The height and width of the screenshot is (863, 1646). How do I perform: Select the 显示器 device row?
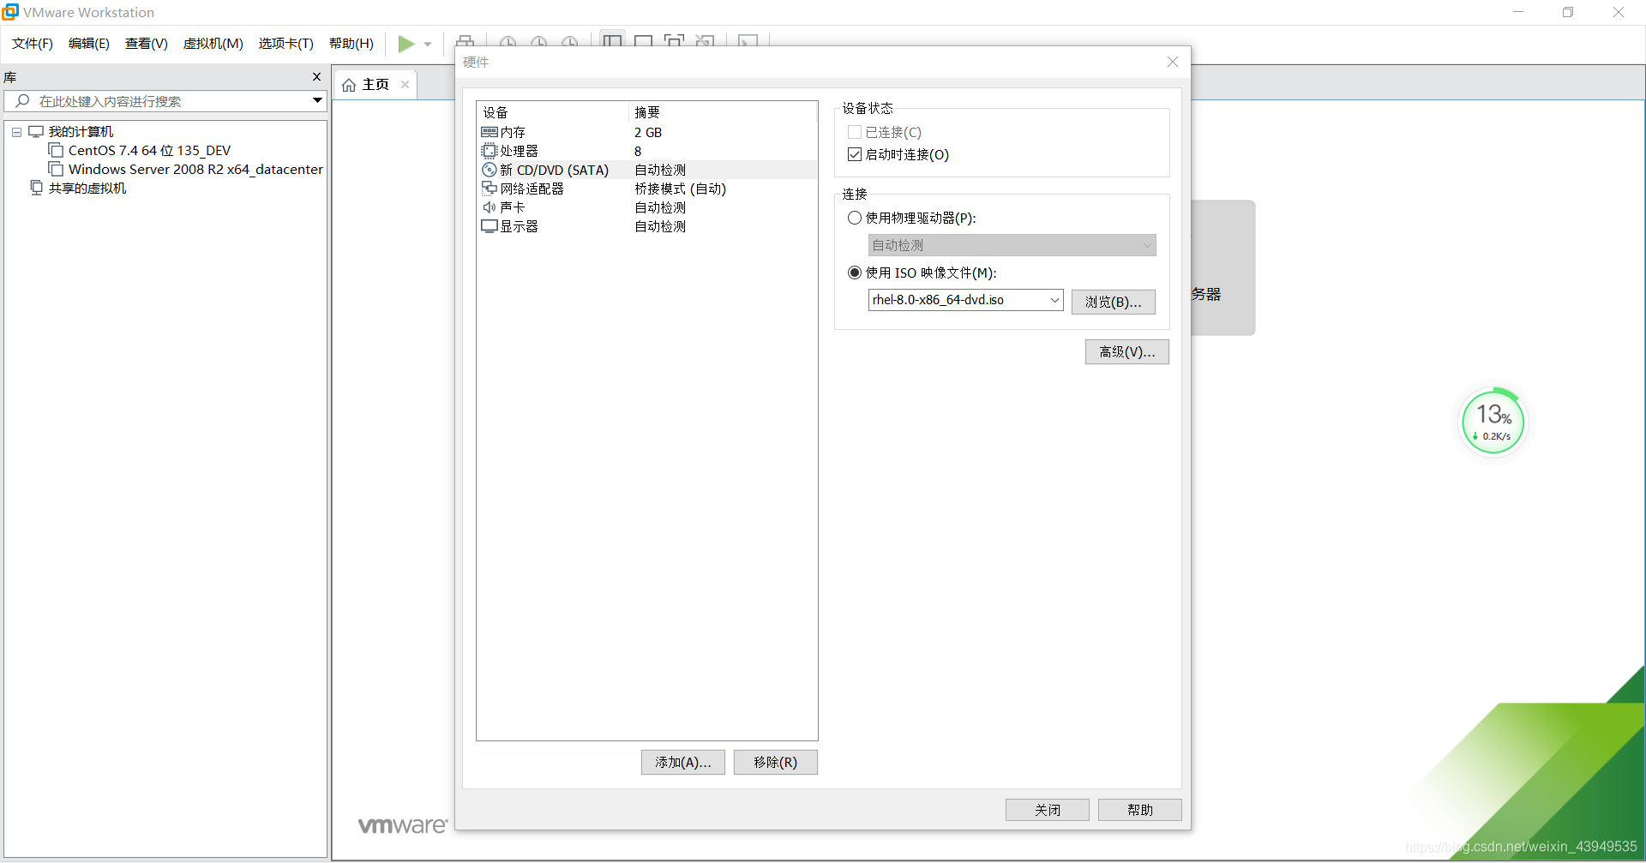pyautogui.click(x=647, y=226)
